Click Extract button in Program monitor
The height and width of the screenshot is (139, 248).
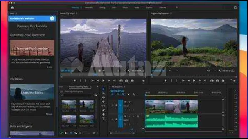[x=217, y=80]
